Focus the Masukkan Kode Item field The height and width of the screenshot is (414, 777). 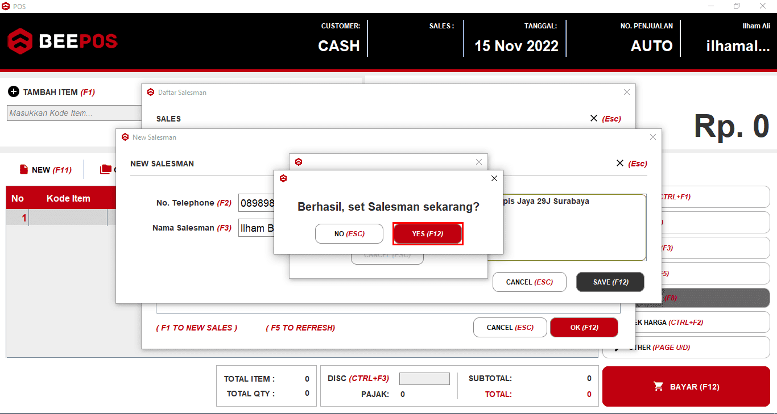click(74, 113)
